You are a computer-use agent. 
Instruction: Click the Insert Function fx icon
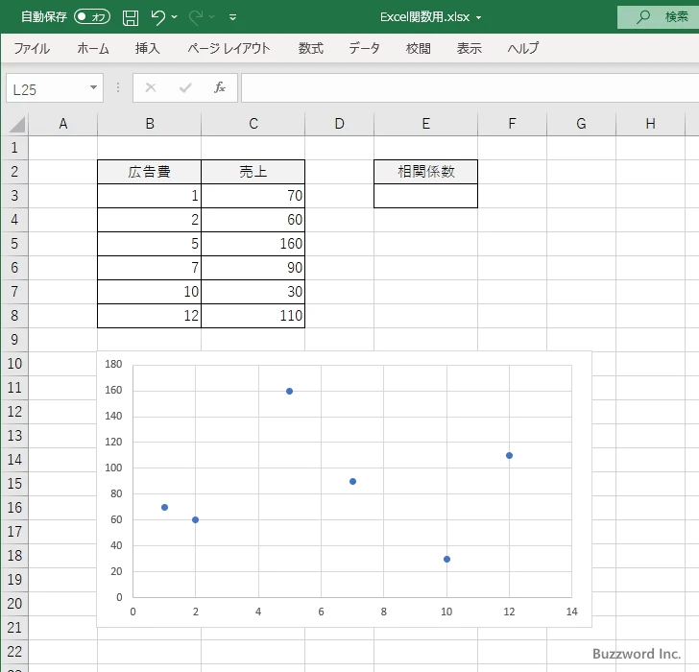(x=220, y=87)
